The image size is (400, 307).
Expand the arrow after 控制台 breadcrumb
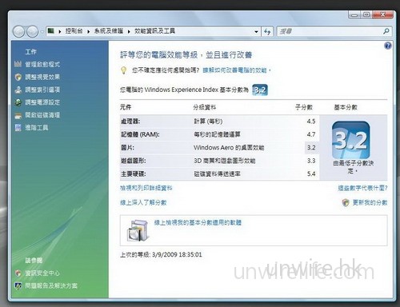88,31
